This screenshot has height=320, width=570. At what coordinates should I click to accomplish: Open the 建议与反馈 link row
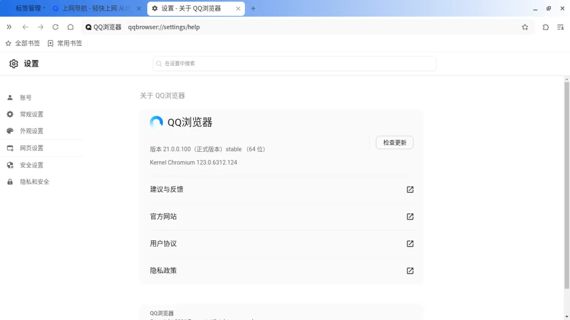point(282,189)
